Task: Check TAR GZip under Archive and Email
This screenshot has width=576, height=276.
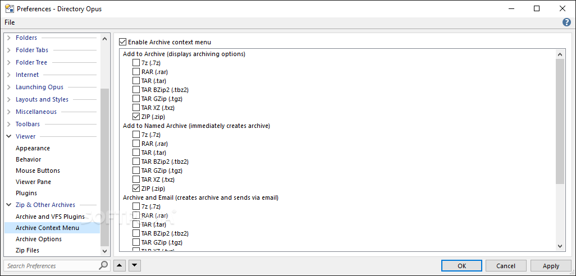Action: pos(136,242)
